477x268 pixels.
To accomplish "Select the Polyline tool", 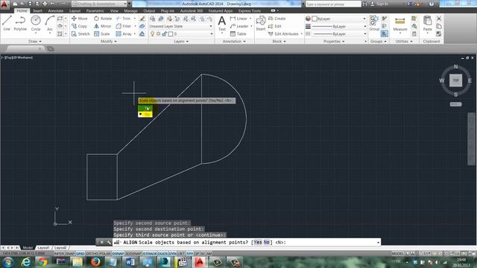I will point(20,23).
